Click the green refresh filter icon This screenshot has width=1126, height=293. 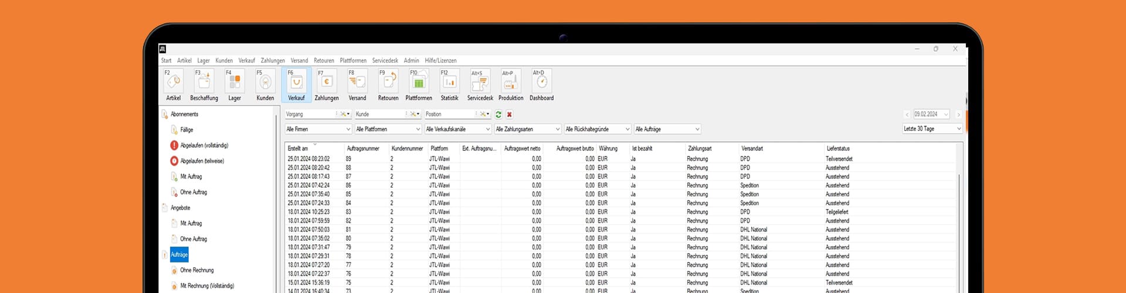point(498,114)
